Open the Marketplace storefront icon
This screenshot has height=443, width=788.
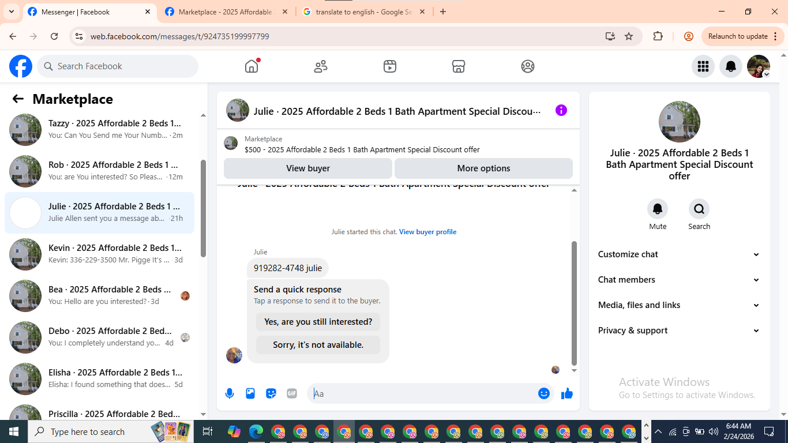tap(459, 66)
